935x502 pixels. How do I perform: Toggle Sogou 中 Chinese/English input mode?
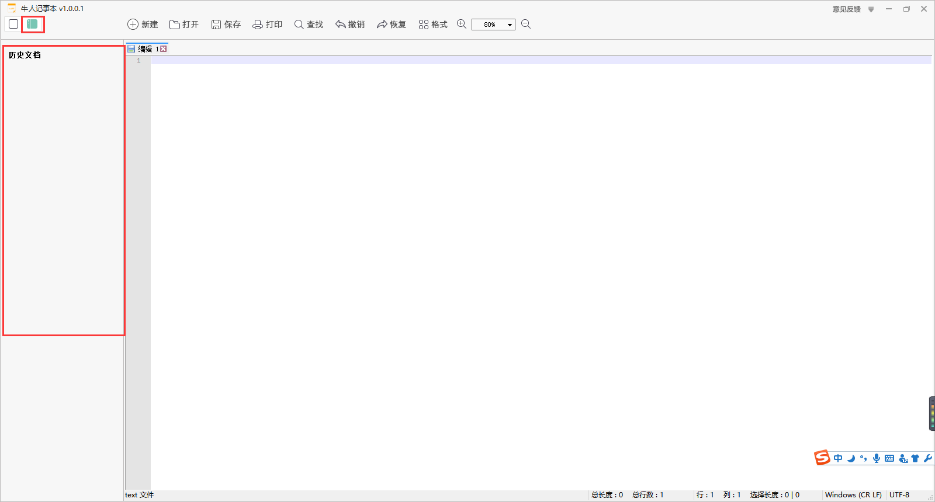(x=838, y=458)
